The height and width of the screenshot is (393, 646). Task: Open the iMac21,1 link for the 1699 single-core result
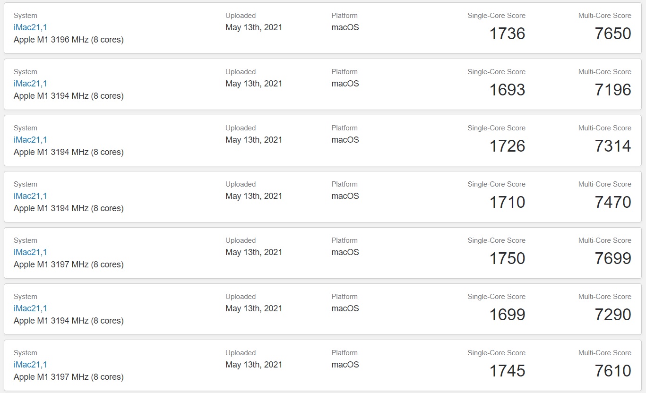30,308
